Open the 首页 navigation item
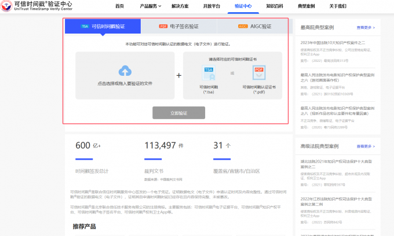The height and width of the screenshot is (236, 394). tap(119, 6)
